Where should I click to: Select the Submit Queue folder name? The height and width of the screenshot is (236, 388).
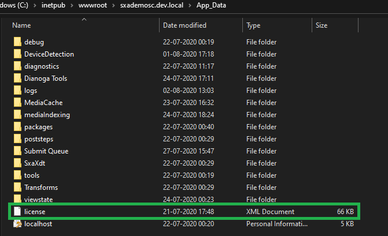click(46, 151)
